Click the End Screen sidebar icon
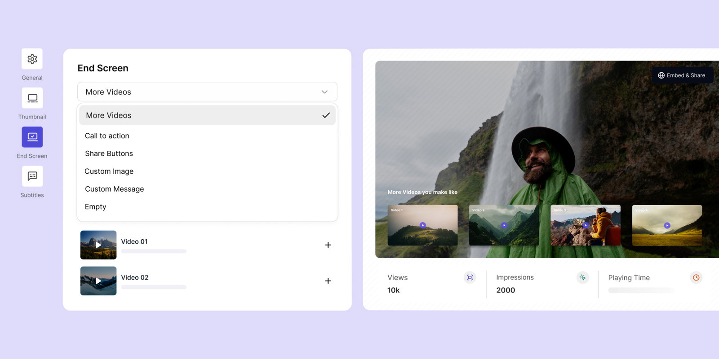 coord(32,137)
